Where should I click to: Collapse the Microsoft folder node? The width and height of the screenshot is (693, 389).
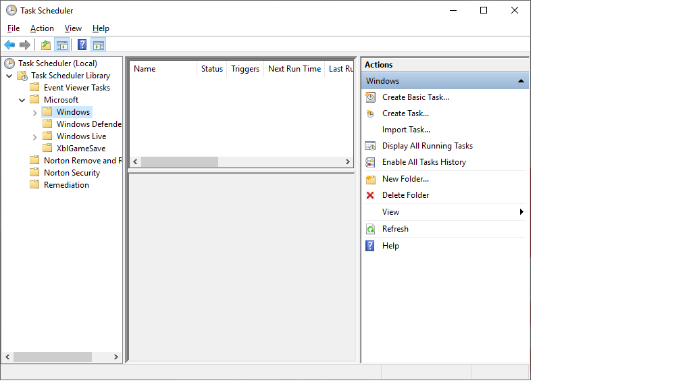click(x=22, y=100)
